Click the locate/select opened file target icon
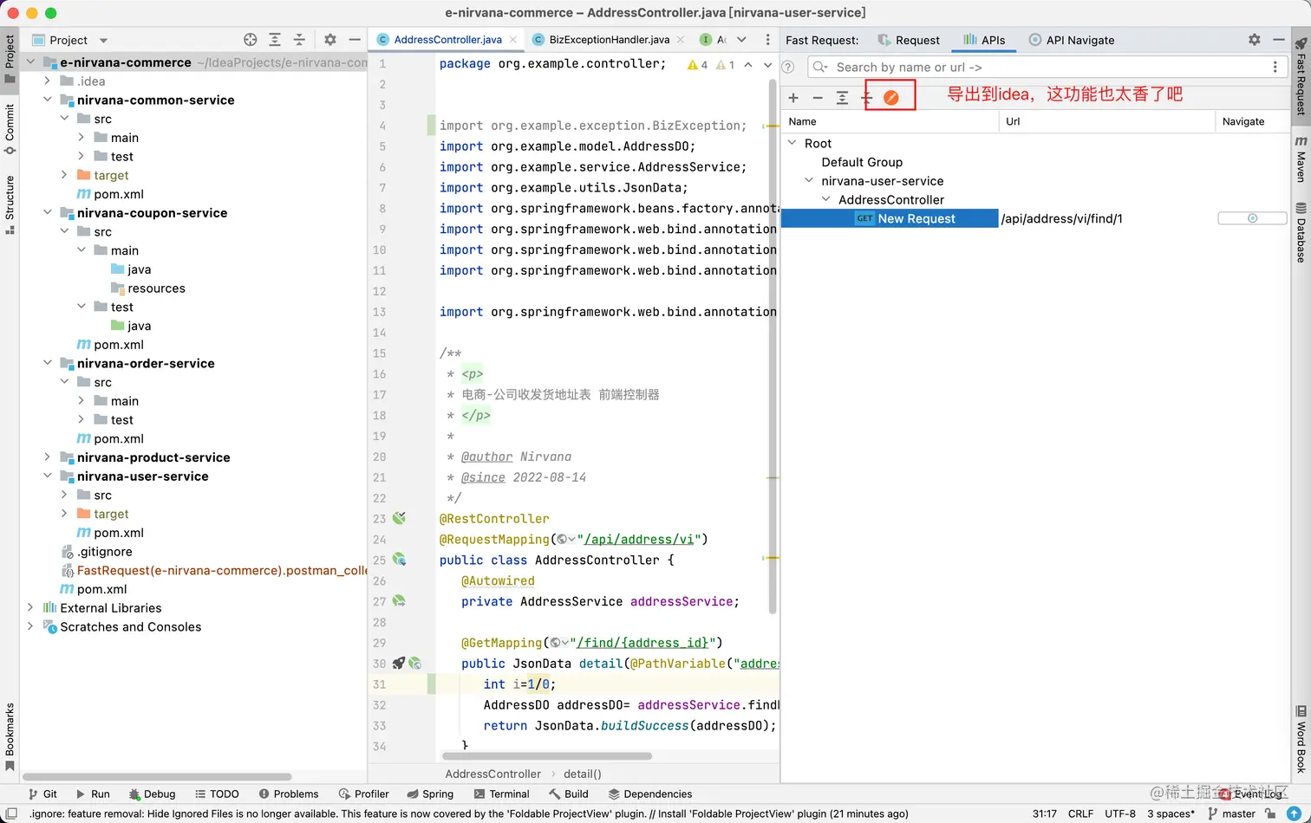The width and height of the screenshot is (1311, 823). (x=251, y=40)
